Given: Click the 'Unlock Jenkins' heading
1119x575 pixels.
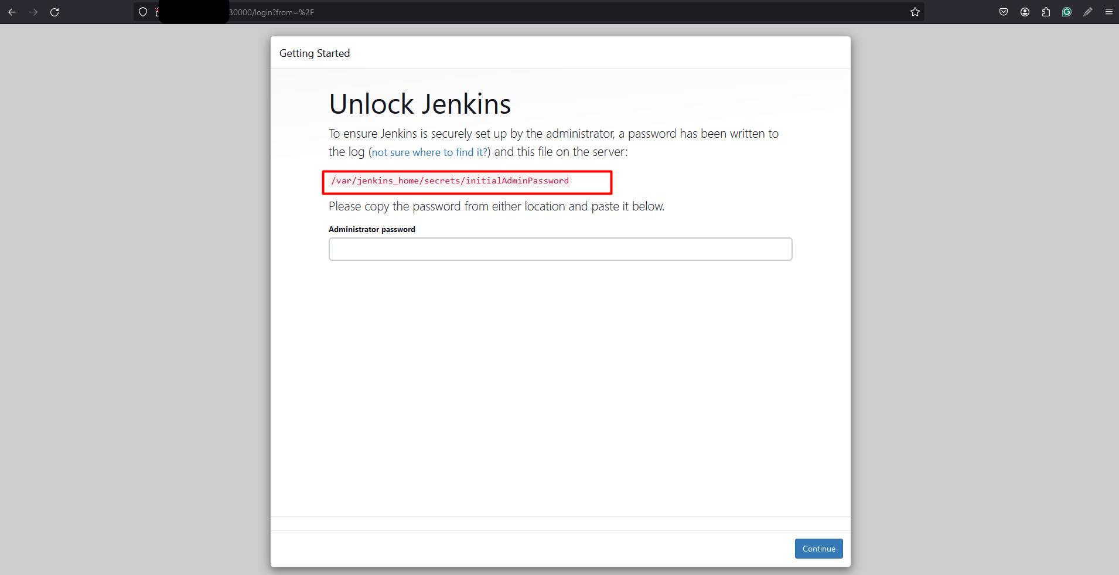Looking at the screenshot, I should point(419,104).
